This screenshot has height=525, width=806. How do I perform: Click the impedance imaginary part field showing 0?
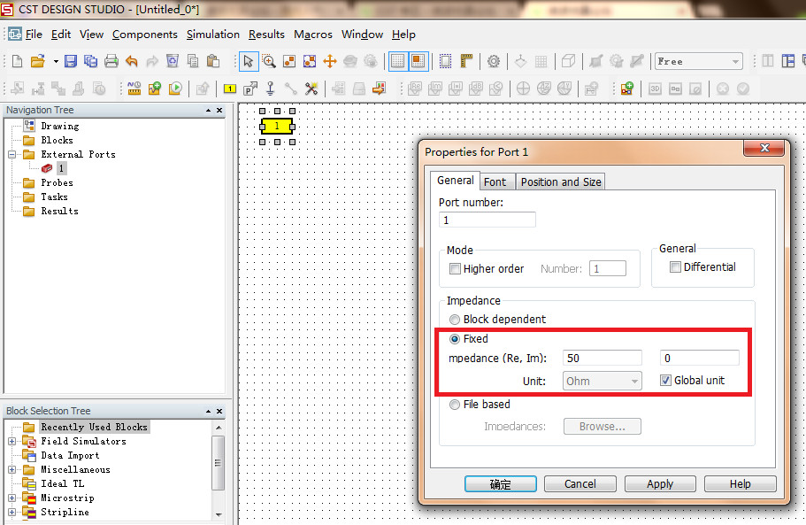click(700, 358)
